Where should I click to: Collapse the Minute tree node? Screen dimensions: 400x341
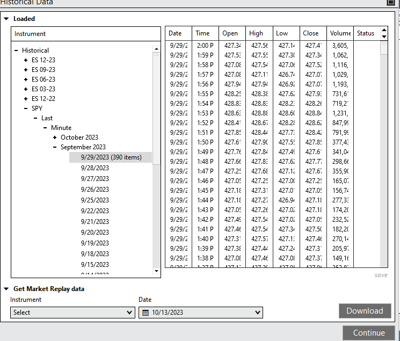coord(45,128)
